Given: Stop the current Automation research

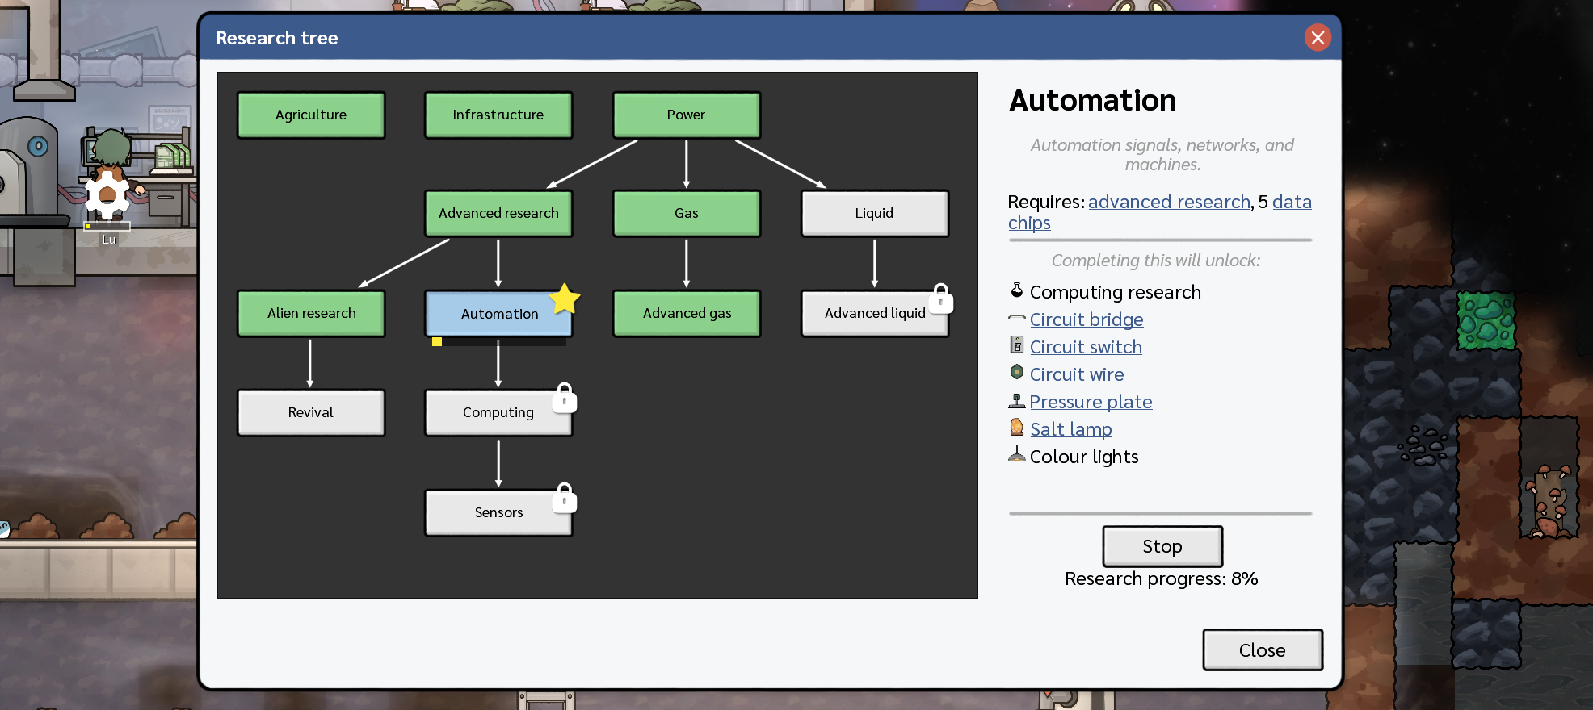Looking at the screenshot, I should (1162, 546).
